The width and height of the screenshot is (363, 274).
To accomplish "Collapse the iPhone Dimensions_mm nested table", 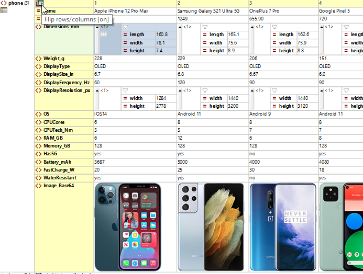I will 97,26.
